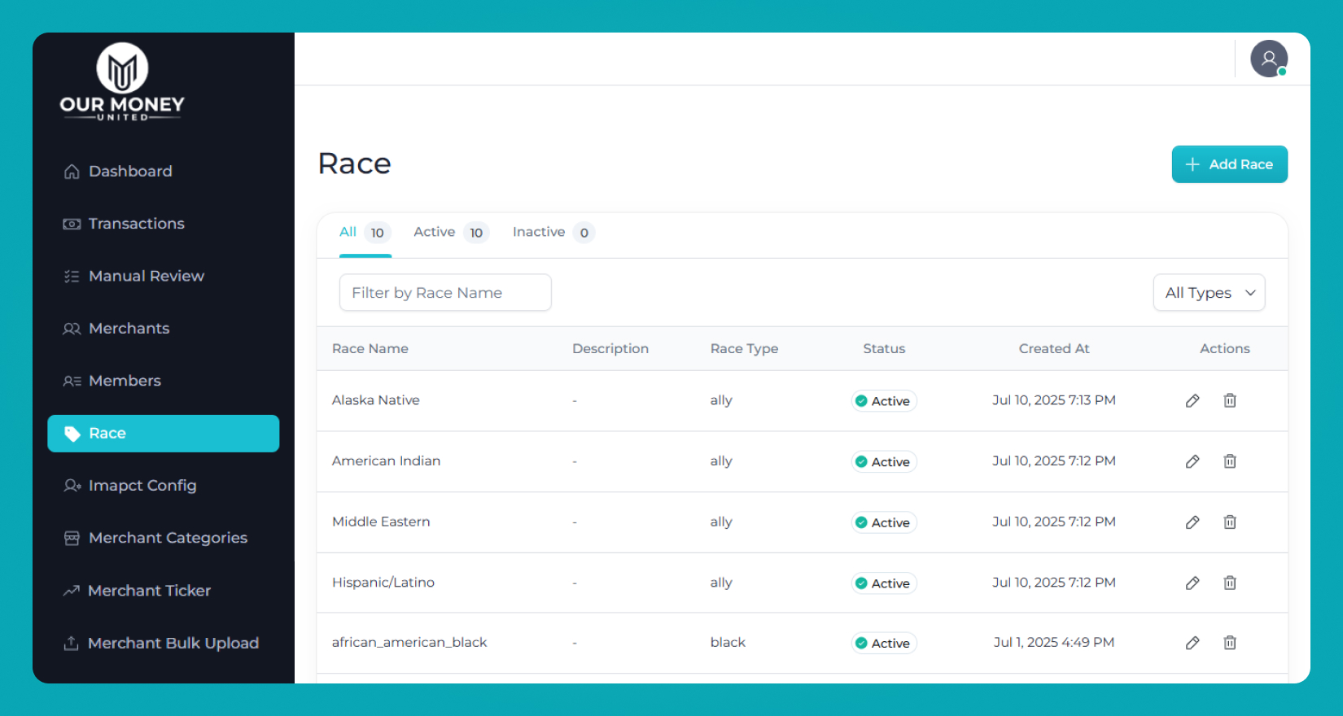Open Dashboard from the sidebar
Viewport: 1343px width, 716px height.
(130, 172)
